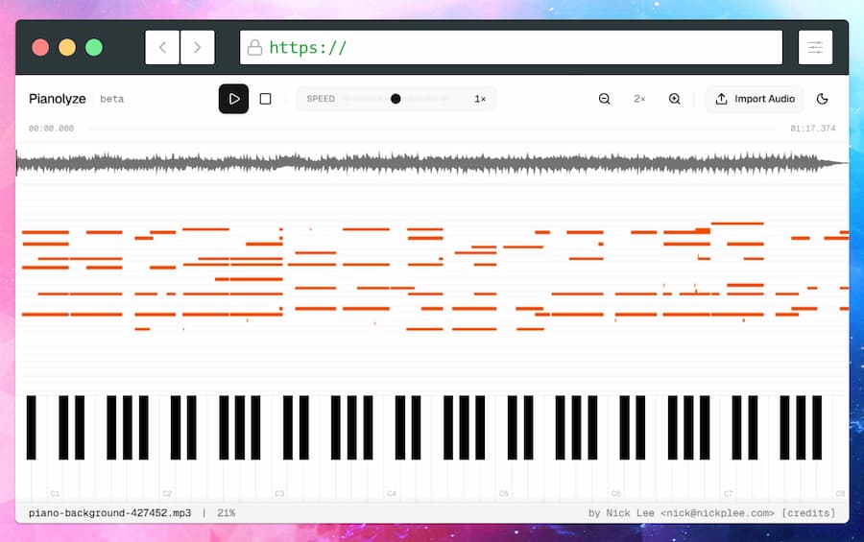Zoom out the piano roll
864x542 pixels.
[605, 99]
